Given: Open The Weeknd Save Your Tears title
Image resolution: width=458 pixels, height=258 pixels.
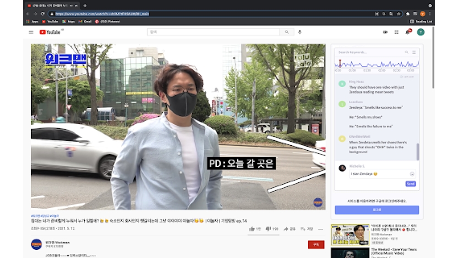Looking at the screenshot, I should click(394, 251).
